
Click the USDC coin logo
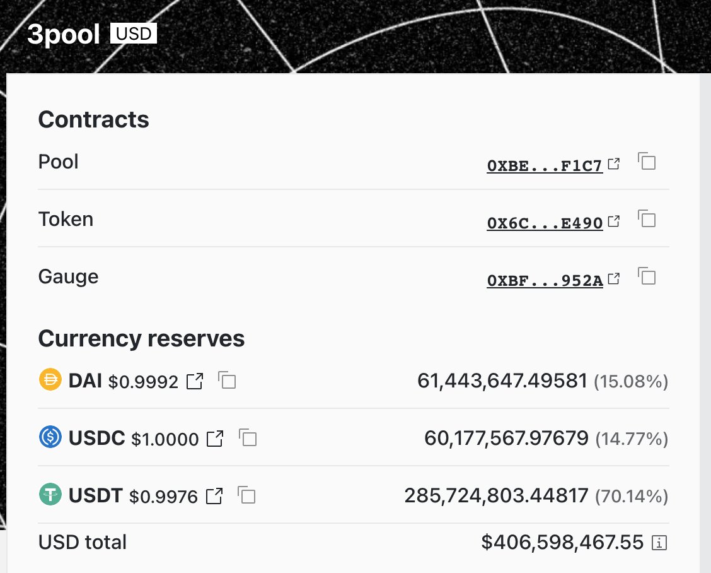coord(50,437)
